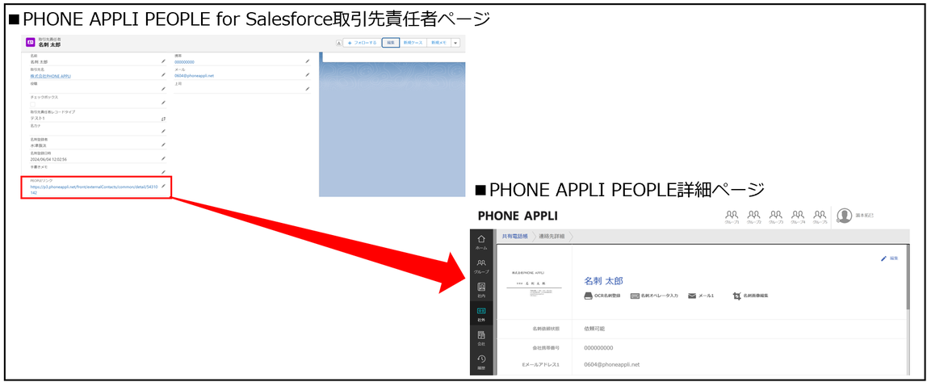Click the グループ2 header icon

(x=753, y=216)
